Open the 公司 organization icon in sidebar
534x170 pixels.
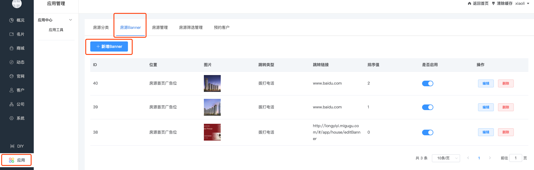(x=12, y=104)
